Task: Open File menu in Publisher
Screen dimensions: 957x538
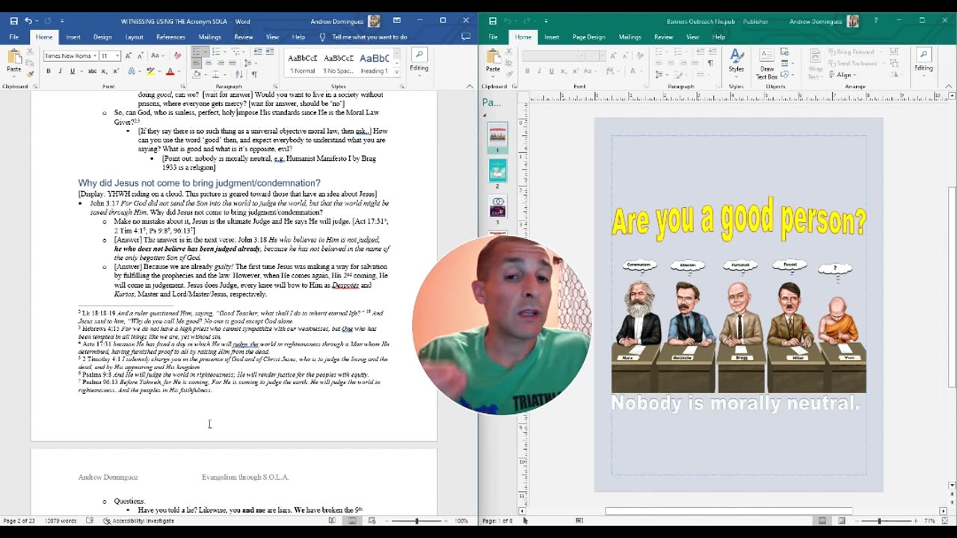Action: (493, 37)
